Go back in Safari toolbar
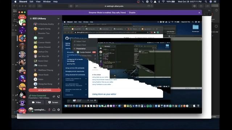232x130 pixels. [30, 6]
